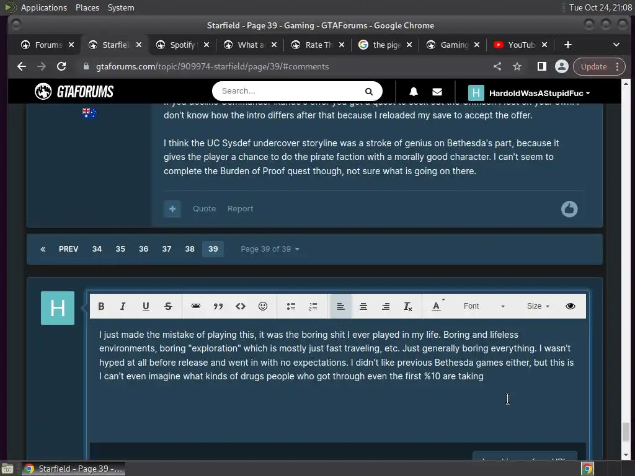The width and height of the screenshot is (635, 476).
Task: Go to page 34
Action: 97,249
